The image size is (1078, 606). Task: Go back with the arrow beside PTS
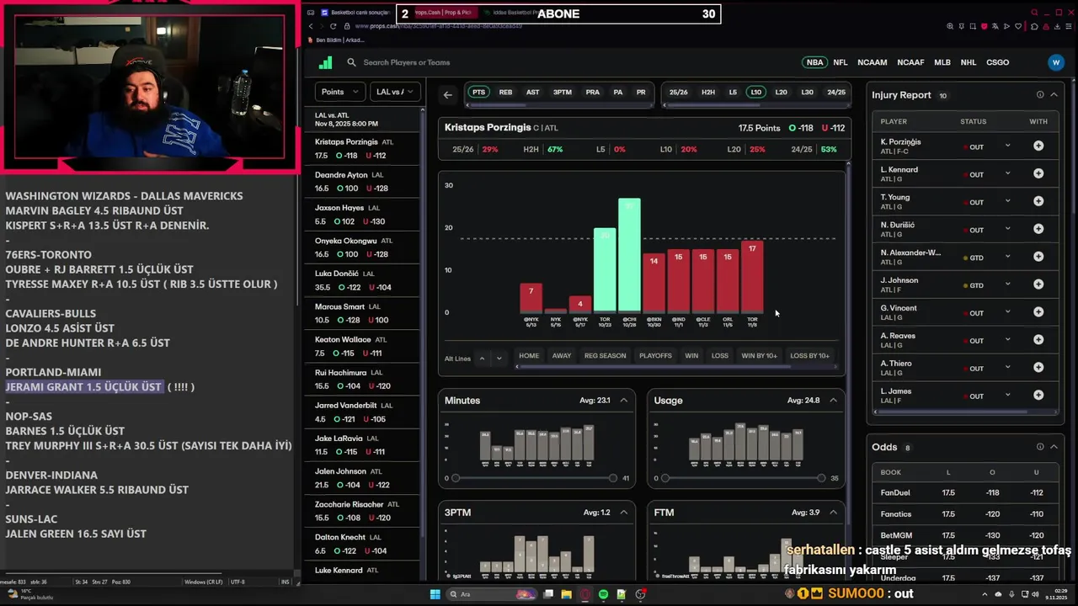(x=448, y=94)
